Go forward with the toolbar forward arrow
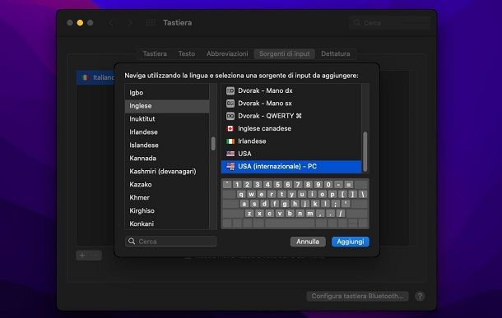502x318 pixels. click(130, 23)
